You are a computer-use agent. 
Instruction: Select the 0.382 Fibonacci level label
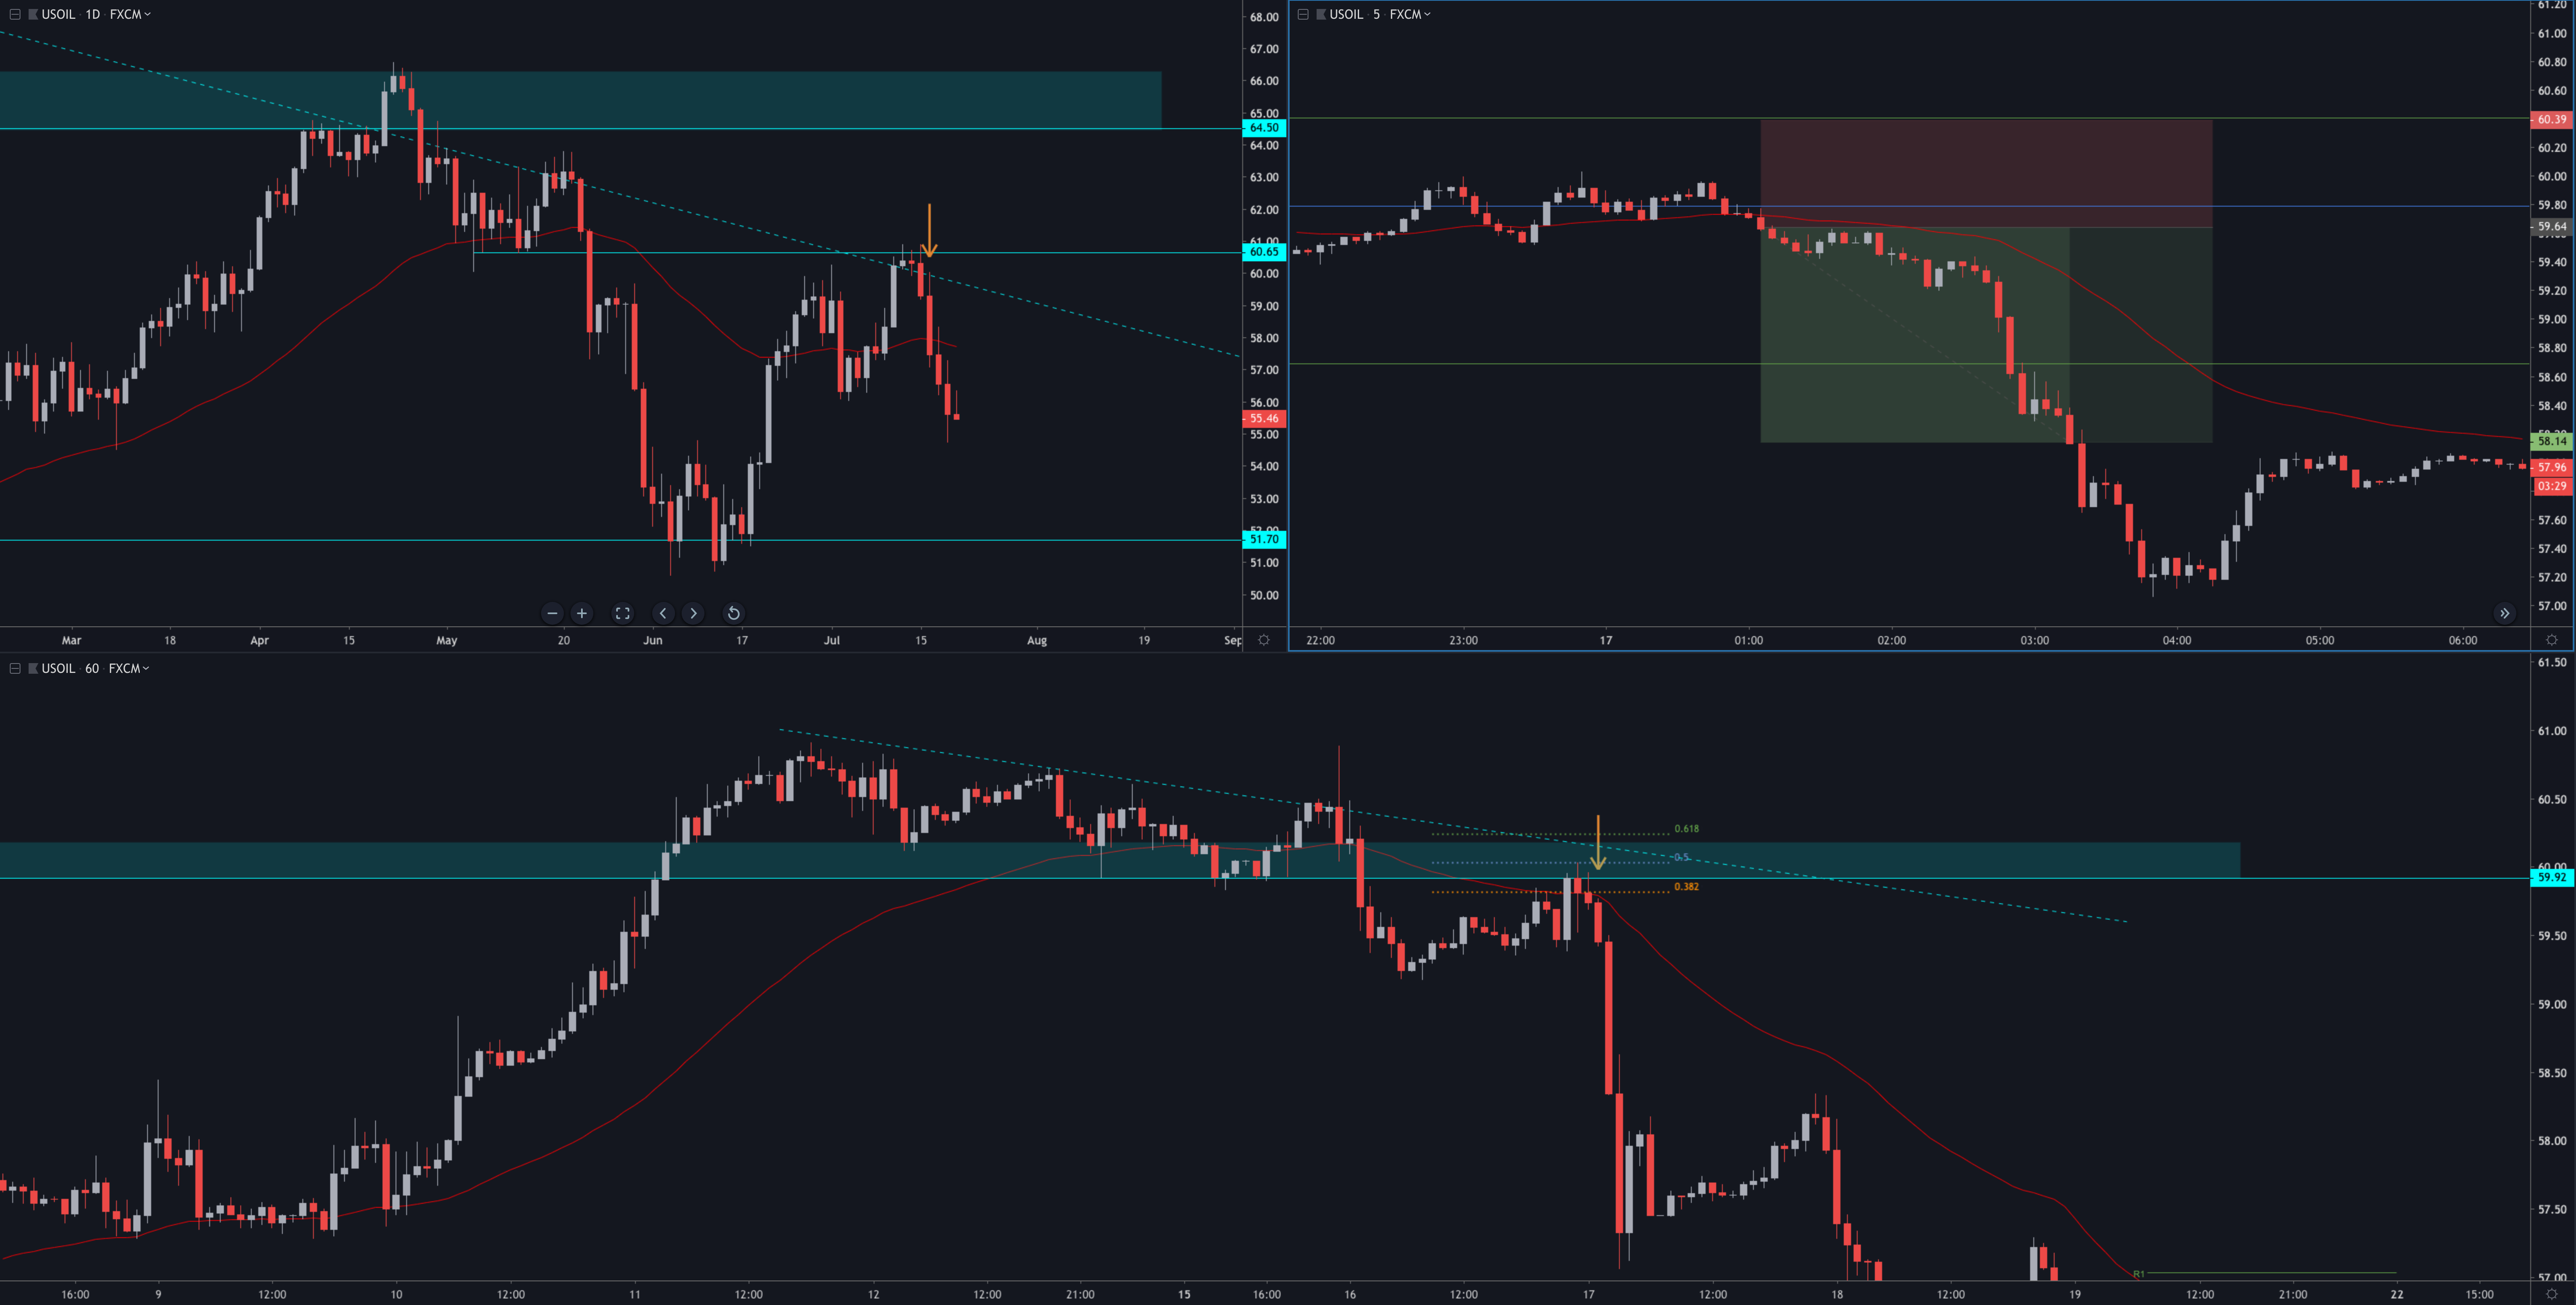coord(1686,886)
